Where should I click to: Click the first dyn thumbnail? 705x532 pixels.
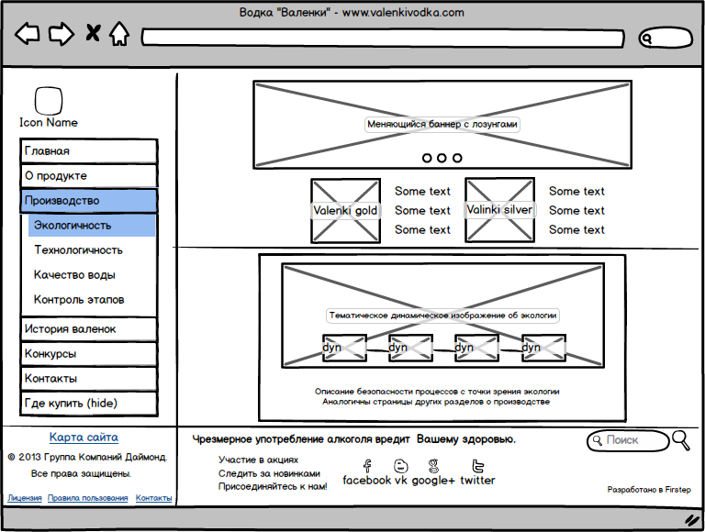pos(344,348)
